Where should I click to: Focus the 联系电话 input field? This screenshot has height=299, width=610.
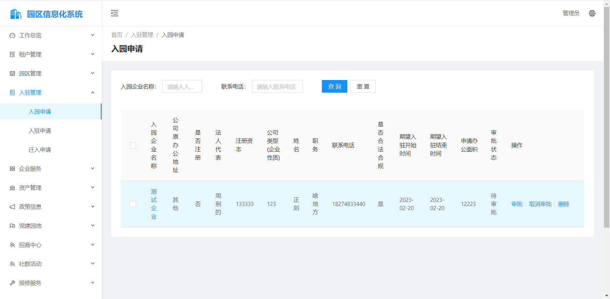[277, 86]
